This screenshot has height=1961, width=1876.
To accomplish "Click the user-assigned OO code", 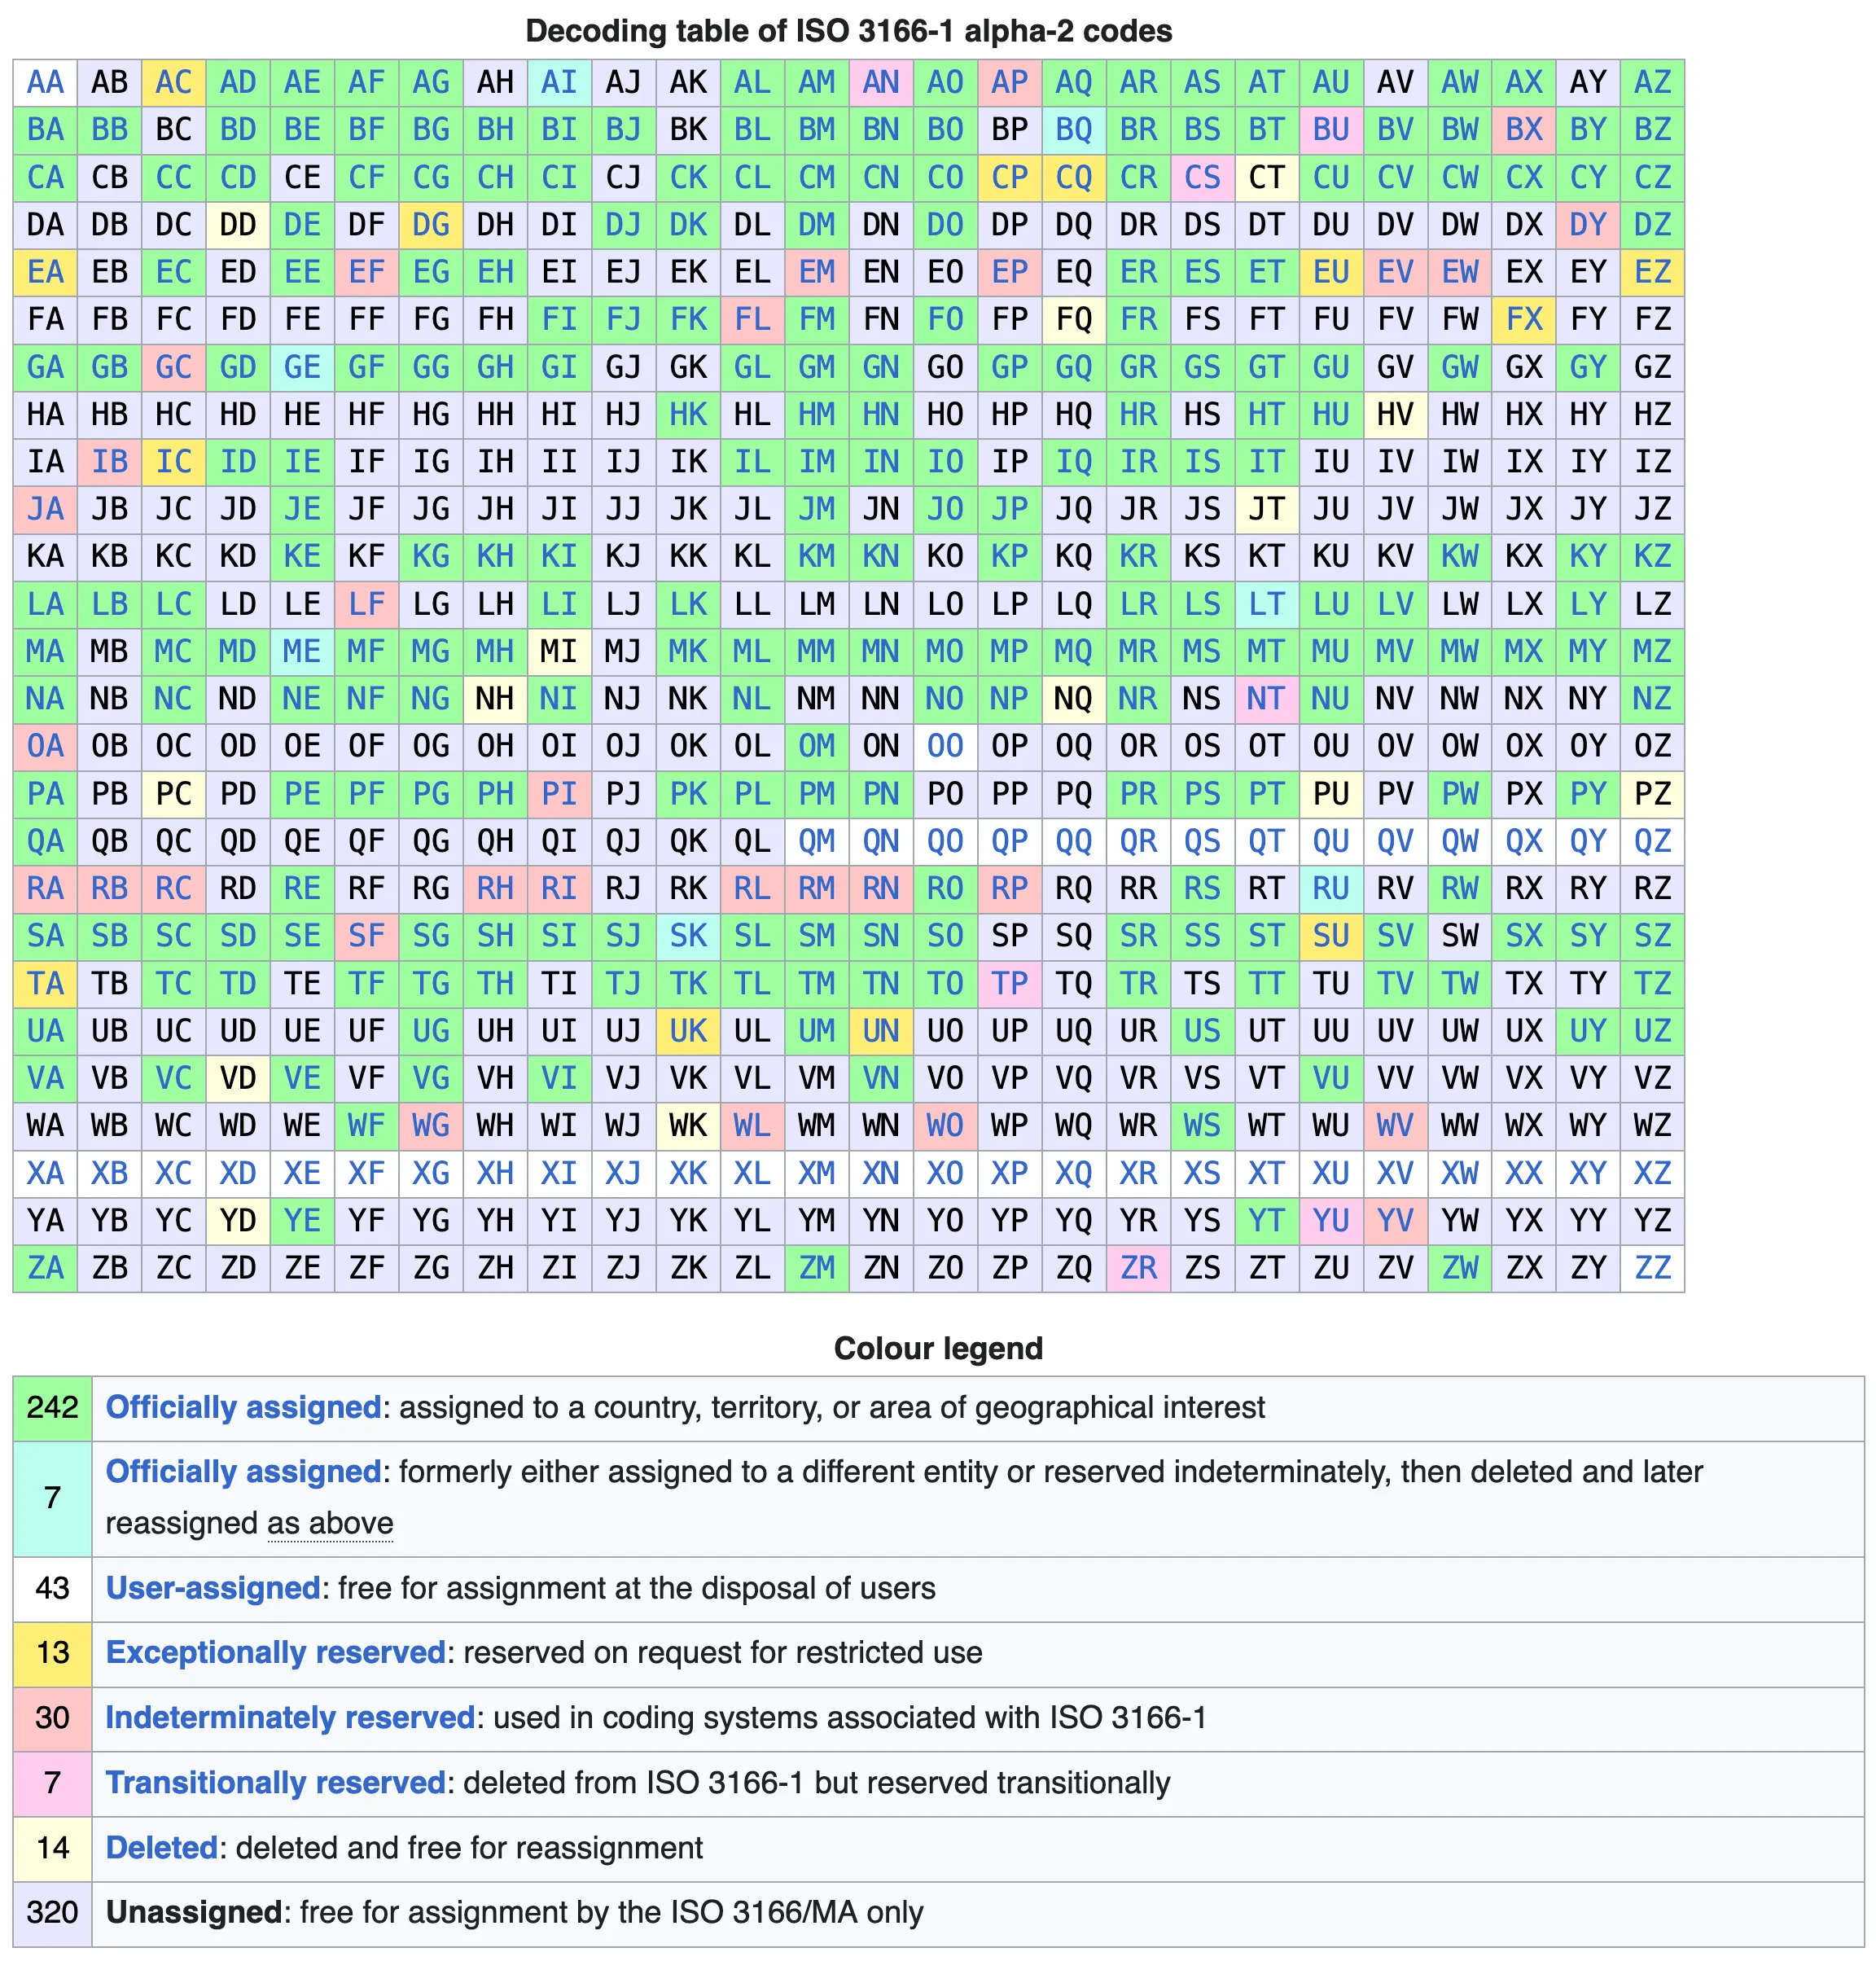I will [945, 746].
